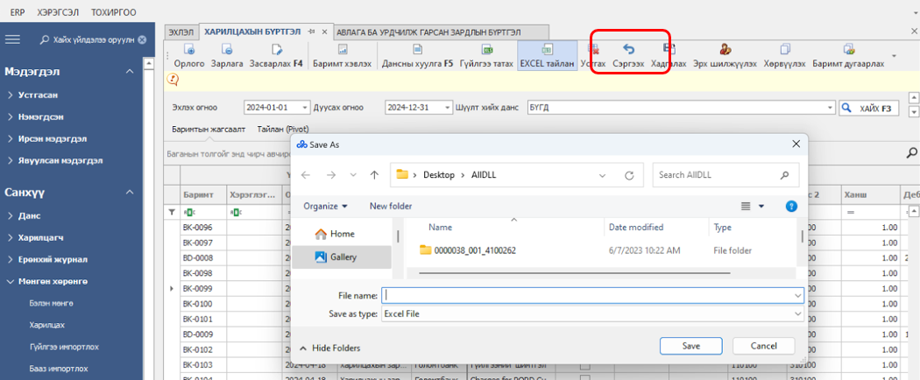This screenshot has width=920, height=380.
Task: Open the Organize dropdown menu
Action: point(325,206)
